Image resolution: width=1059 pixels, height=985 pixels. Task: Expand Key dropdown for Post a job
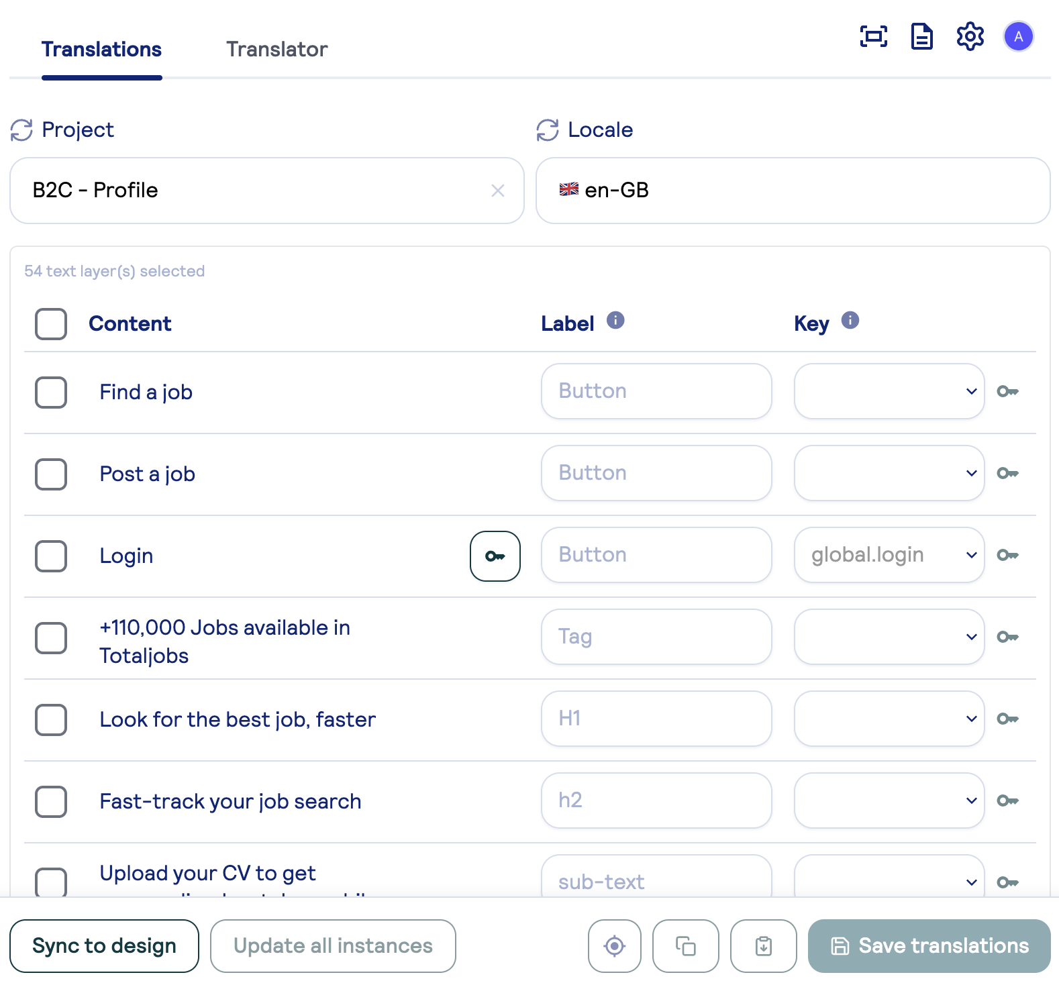coord(889,473)
